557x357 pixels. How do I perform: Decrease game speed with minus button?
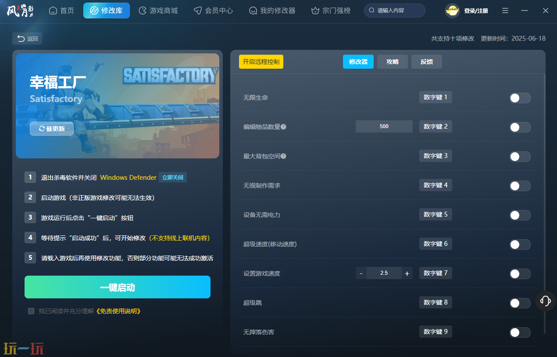click(x=361, y=273)
